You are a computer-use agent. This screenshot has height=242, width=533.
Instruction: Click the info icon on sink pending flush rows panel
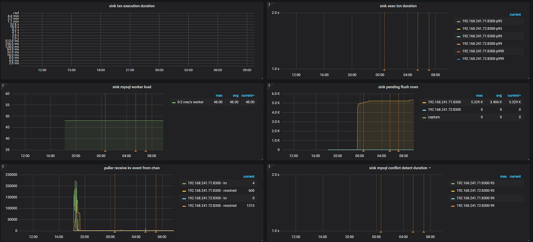pos(269,84)
